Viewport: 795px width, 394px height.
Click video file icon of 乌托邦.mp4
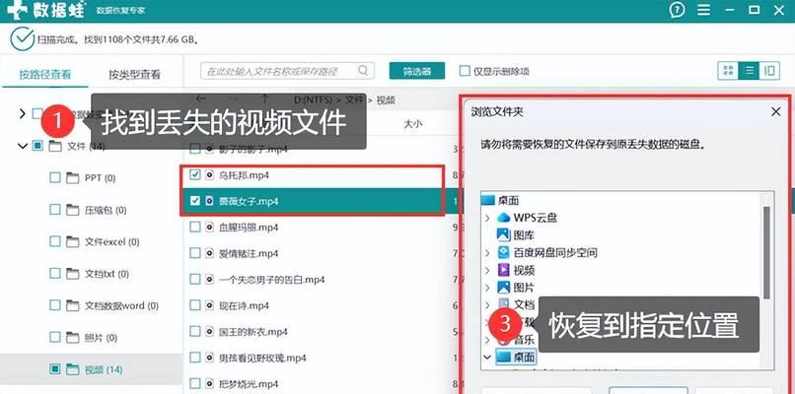(209, 175)
